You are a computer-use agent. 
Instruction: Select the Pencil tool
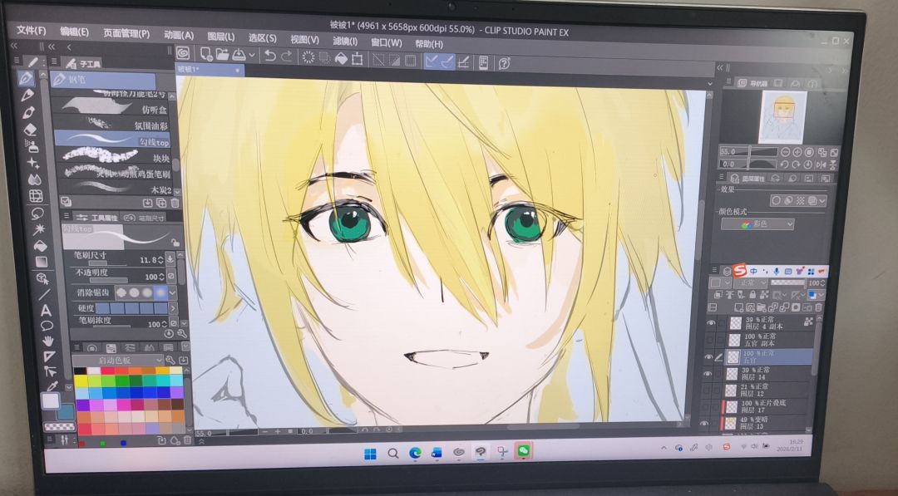[27, 95]
